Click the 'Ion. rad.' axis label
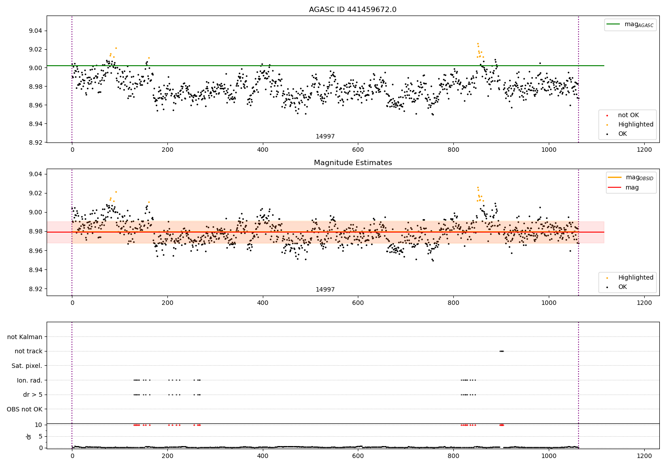666x466 pixels. coord(30,380)
